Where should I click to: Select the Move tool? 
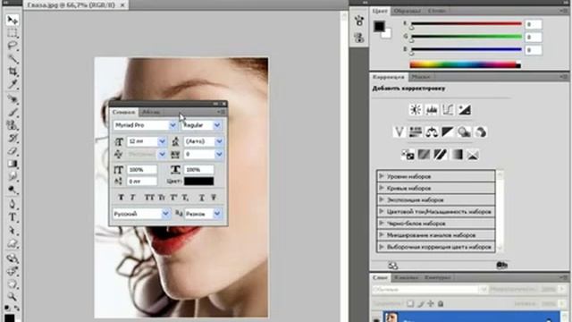click(13, 20)
